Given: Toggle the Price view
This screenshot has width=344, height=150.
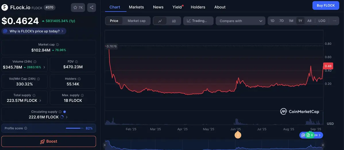Looking at the screenshot, I should pyautogui.click(x=114, y=21).
